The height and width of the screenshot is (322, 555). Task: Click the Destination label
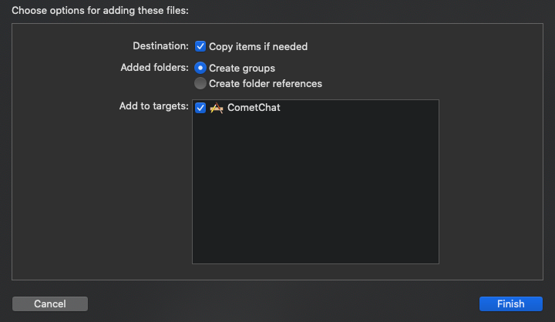(160, 46)
